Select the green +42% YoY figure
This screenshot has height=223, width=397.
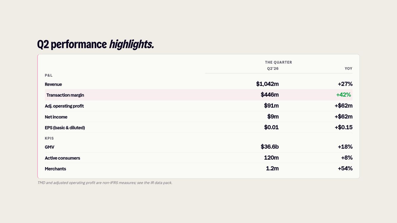(343, 95)
